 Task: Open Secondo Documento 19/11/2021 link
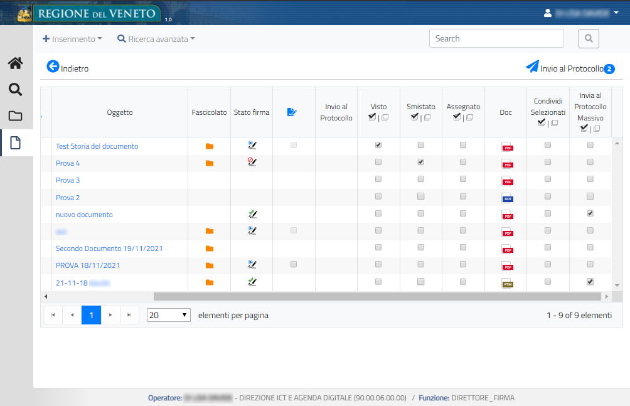(109, 248)
